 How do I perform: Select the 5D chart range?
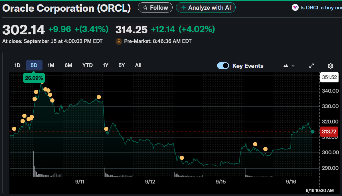(x=34, y=65)
